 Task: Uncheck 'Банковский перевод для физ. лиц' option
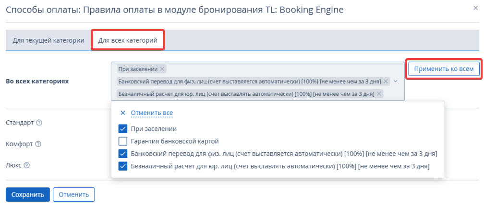coord(123,154)
